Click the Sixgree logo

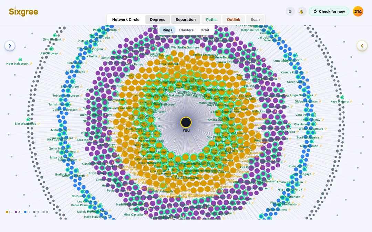tap(23, 12)
